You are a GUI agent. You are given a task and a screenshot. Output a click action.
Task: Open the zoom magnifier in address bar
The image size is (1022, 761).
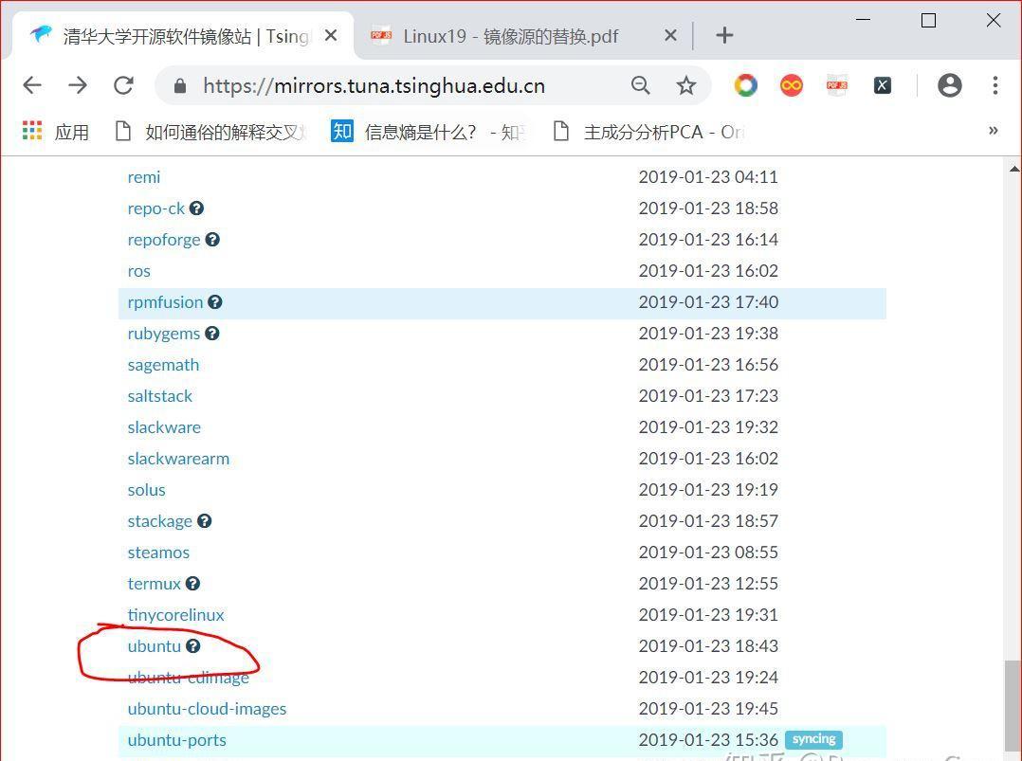point(640,85)
